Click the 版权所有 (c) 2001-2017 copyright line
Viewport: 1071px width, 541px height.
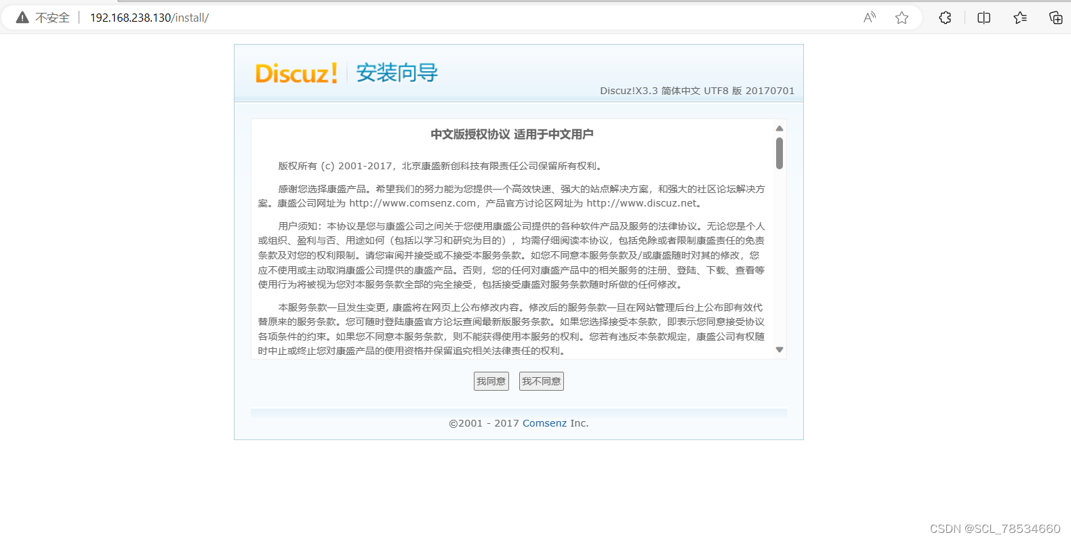point(441,166)
